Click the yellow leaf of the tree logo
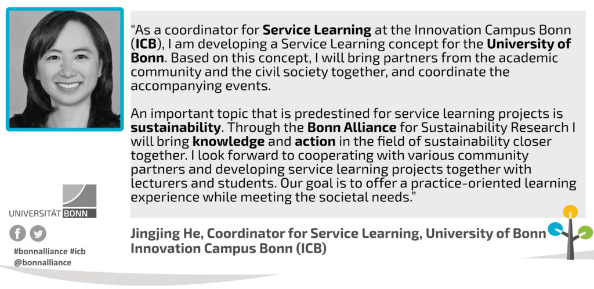Screen dimensions: 594x289 tap(570, 212)
